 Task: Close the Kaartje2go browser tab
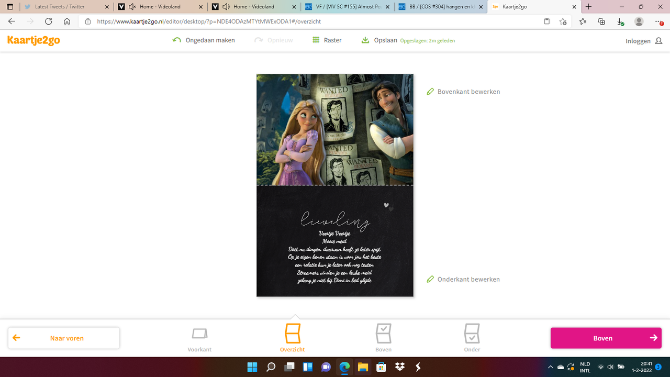click(x=574, y=7)
